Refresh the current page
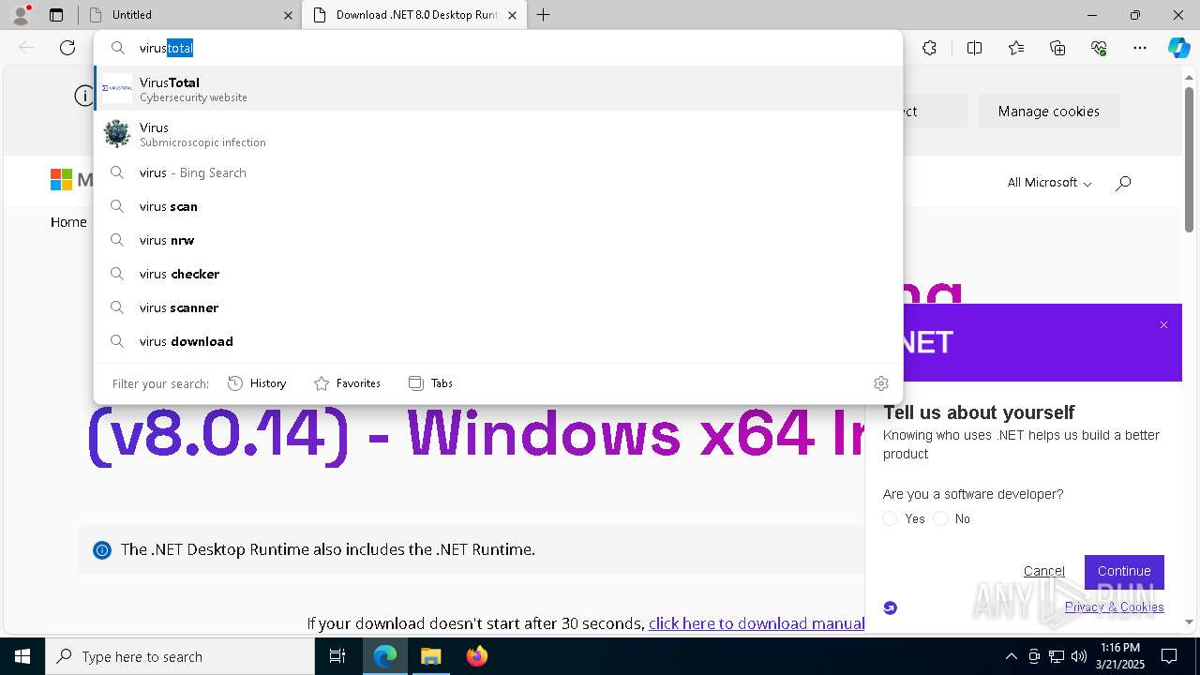 [x=67, y=48]
